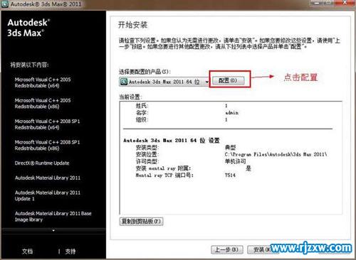The width and height of the screenshot is (356, 260).
Task: Click the 选择要配置的产品 label
Action: point(145,71)
